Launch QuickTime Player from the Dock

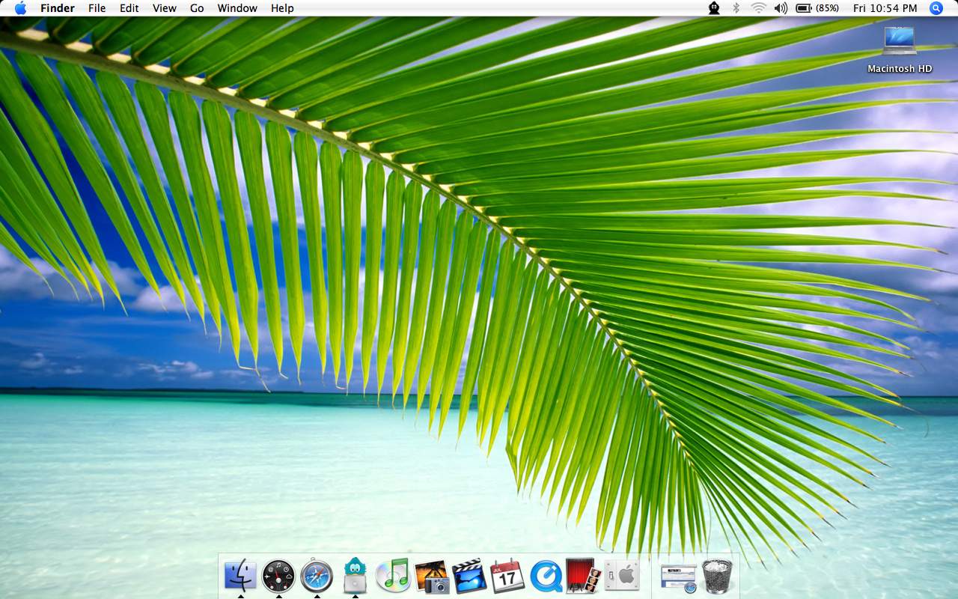[x=546, y=576]
